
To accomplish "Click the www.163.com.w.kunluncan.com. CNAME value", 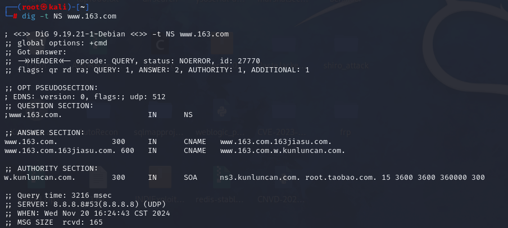I will tap(283, 151).
